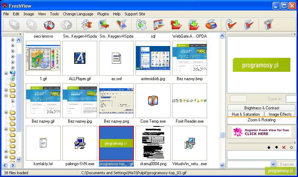Click the red-blue Refresh toolbar icon

pyautogui.click(x=49, y=25)
